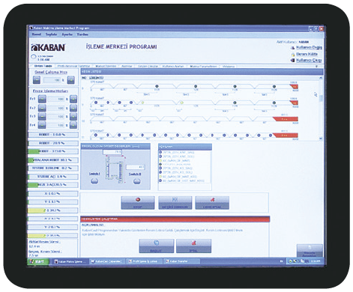Click the Fr1 speed plus button
353x292 pixels.
[73, 99]
